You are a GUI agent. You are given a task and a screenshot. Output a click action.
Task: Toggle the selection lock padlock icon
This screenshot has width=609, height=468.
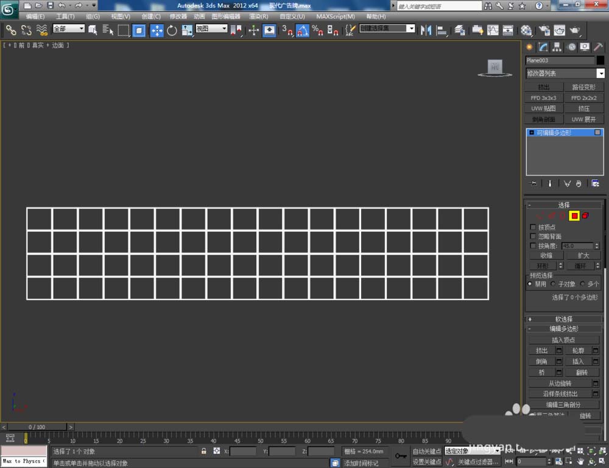coord(203,451)
